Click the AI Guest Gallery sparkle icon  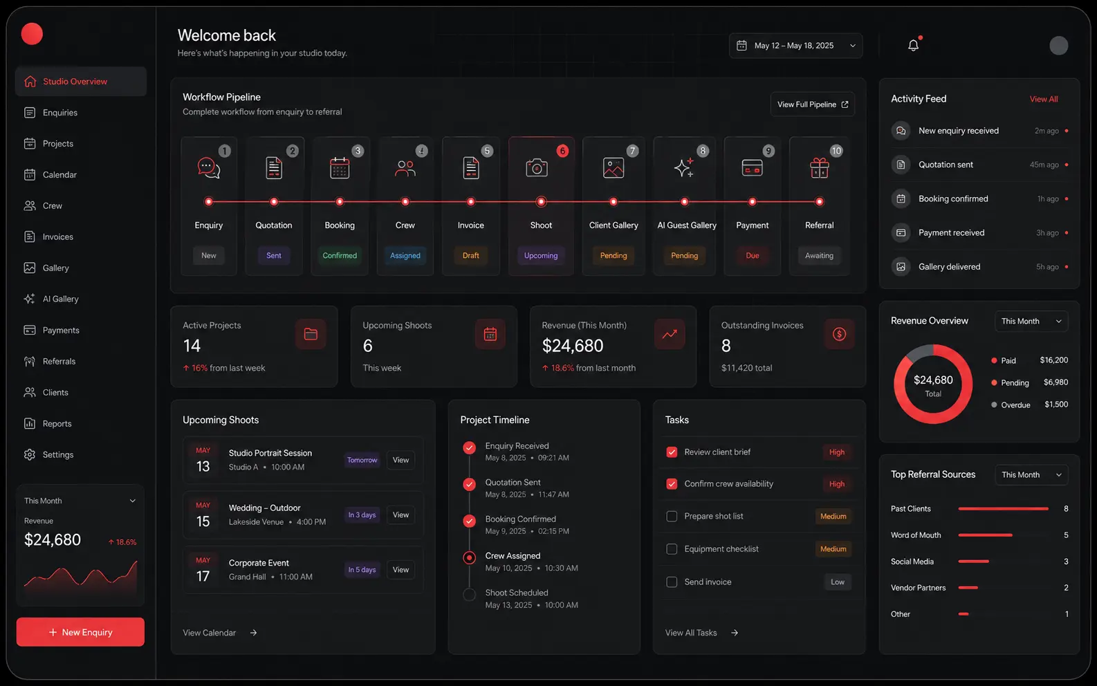click(684, 167)
